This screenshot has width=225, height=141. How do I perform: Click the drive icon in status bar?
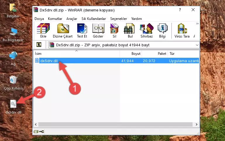[36, 132]
